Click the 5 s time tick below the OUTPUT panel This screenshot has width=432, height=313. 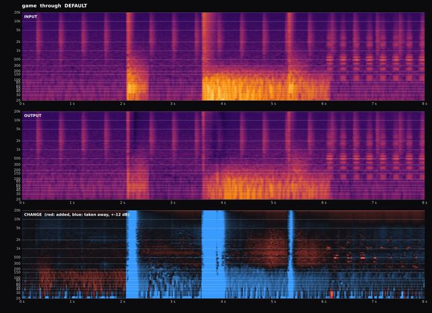click(273, 203)
